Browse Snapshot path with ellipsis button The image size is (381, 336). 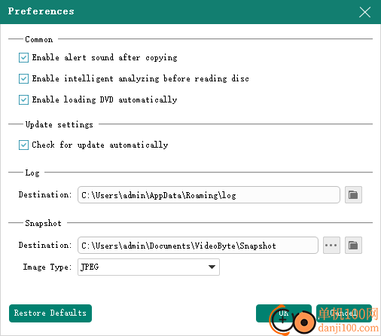pyautogui.click(x=331, y=245)
